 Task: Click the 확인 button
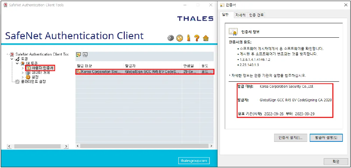tap(336, 161)
